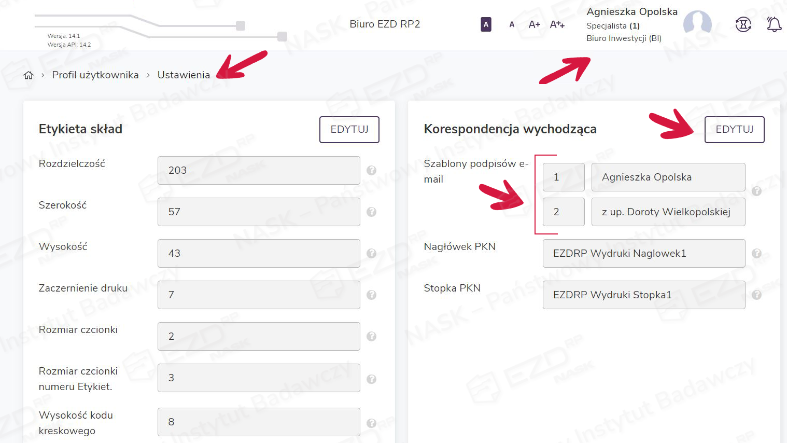Select the default font size 'A'
The height and width of the screenshot is (443, 787).
pos(512,24)
